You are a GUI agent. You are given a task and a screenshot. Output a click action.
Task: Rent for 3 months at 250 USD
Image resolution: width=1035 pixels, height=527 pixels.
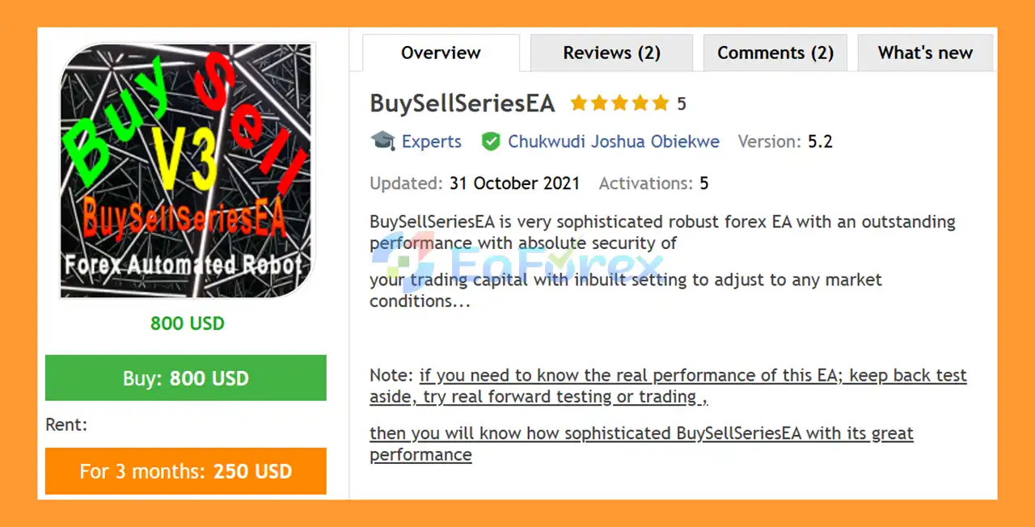(x=186, y=471)
